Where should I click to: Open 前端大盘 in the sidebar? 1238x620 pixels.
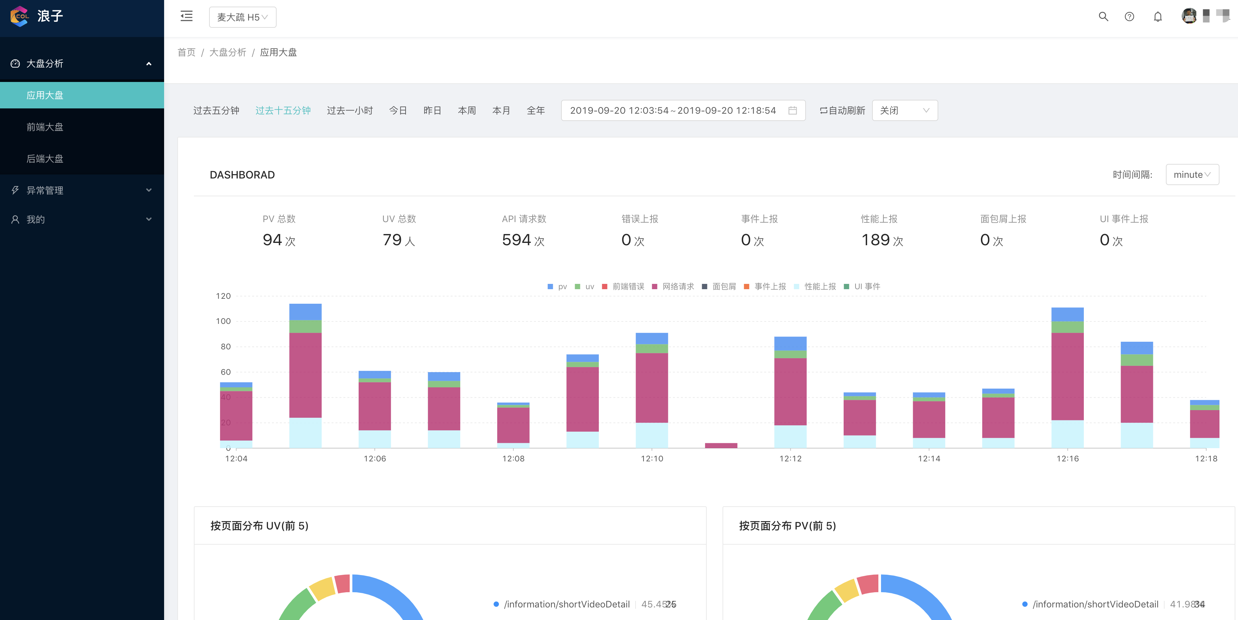point(45,127)
